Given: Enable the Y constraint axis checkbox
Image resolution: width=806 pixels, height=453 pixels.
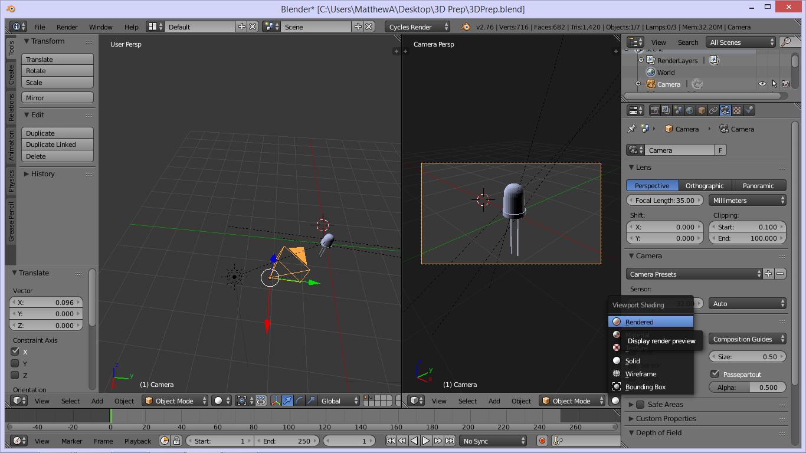Looking at the screenshot, I should [15, 363].
